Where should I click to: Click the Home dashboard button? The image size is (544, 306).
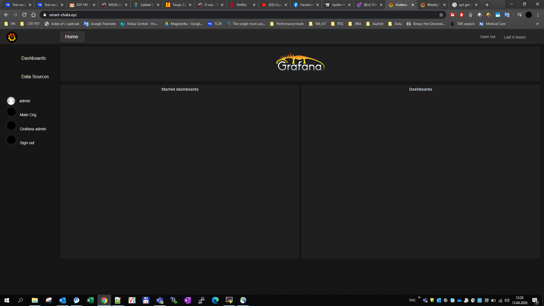pos(72,37)
